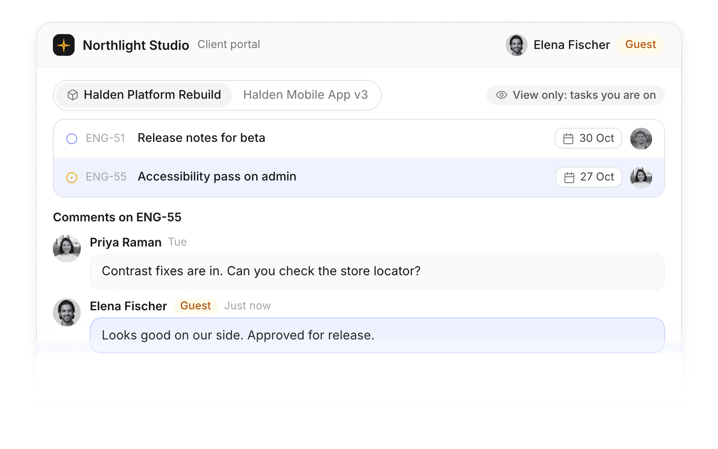Click the View only: tasks you are on pill
Viewport: 718px width, 449px height.
(x=576, y=95)
